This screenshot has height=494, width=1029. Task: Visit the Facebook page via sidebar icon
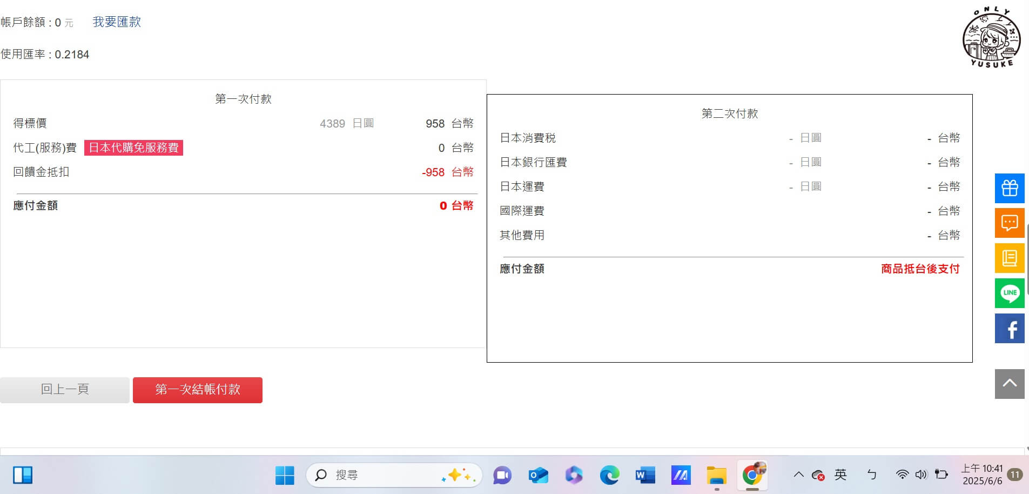(1010, 328)
